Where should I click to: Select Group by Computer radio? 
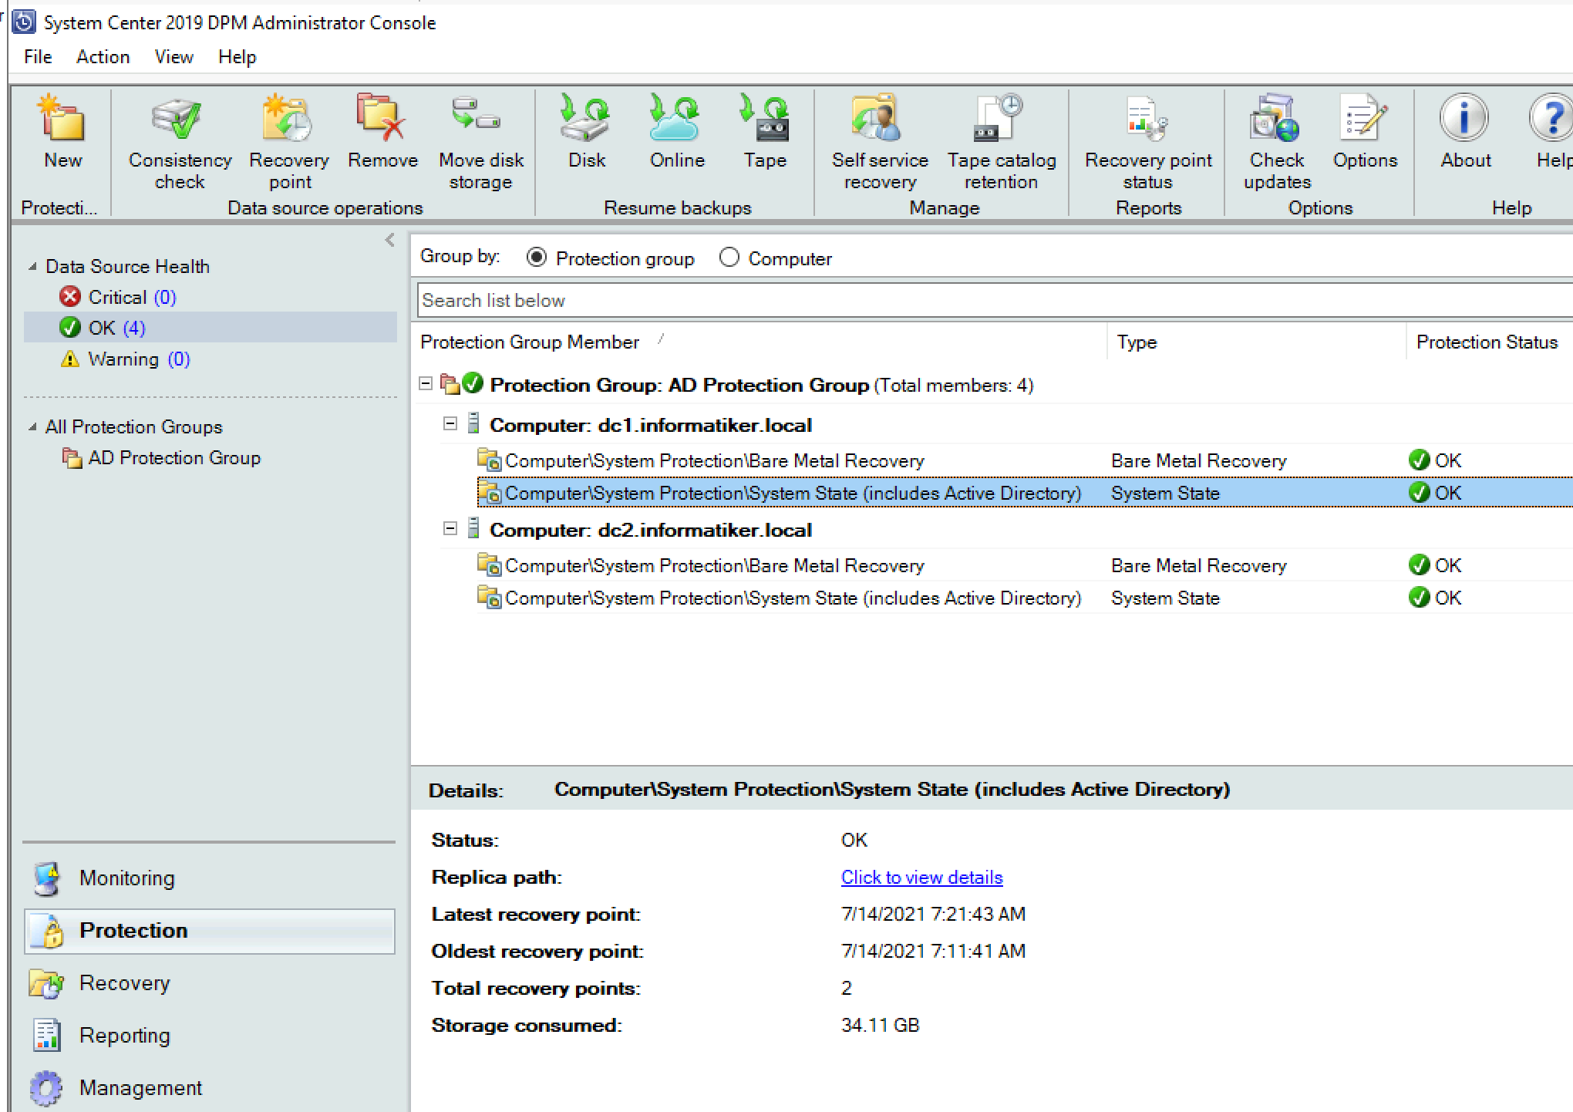point(729,257)
